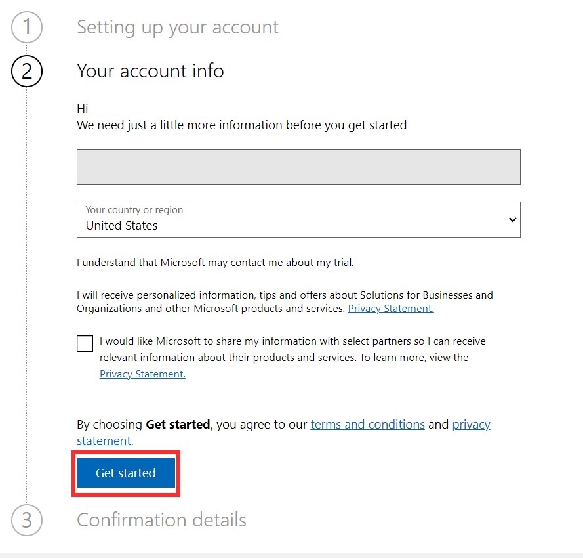
Task: Open Privacy Statement link after "products and services"
Action: pyautogui.click(x=391, y=309)
